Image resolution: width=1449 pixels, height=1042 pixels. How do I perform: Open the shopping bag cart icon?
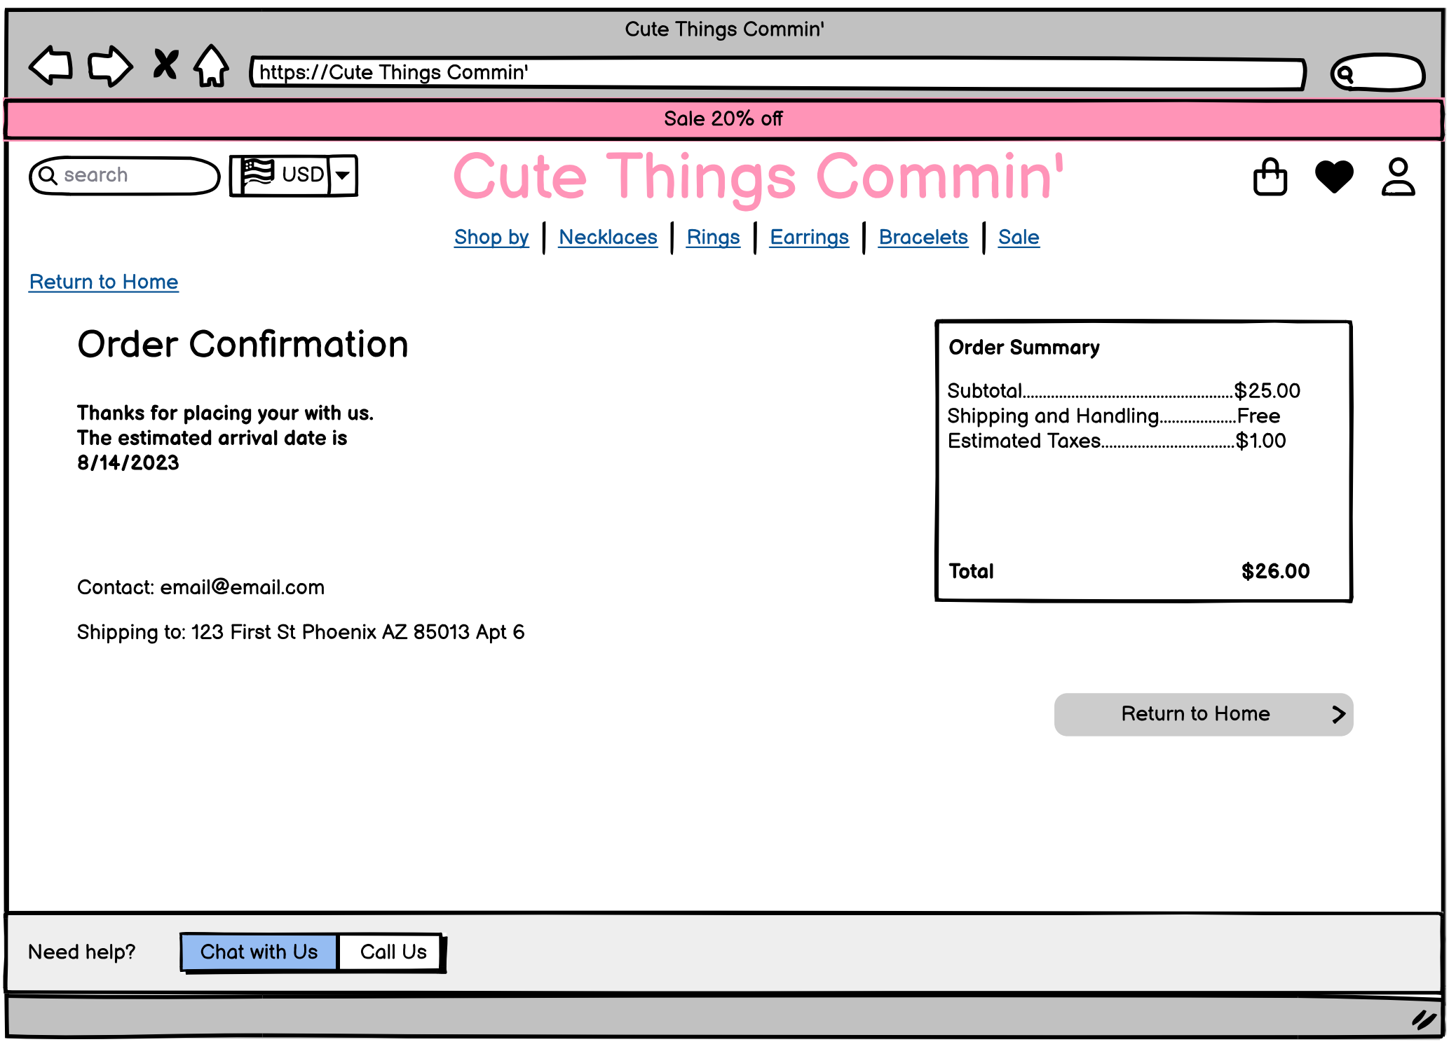click(1270, 177)
